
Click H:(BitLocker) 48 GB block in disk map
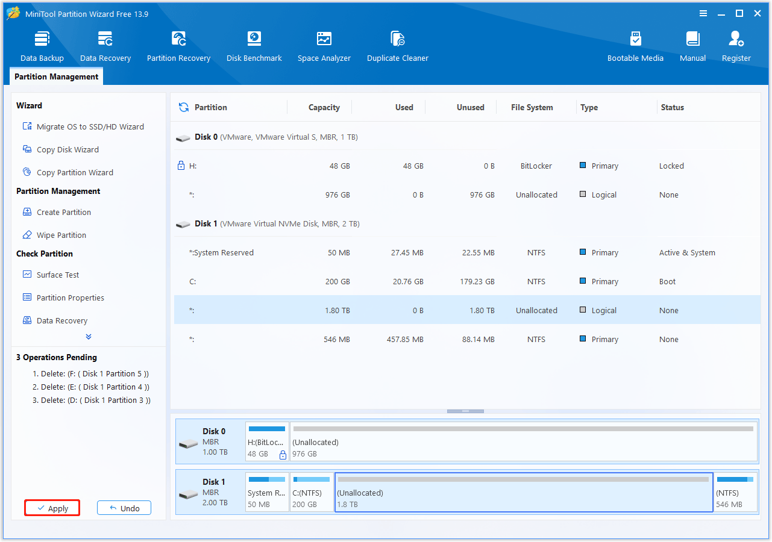point(267,441)
